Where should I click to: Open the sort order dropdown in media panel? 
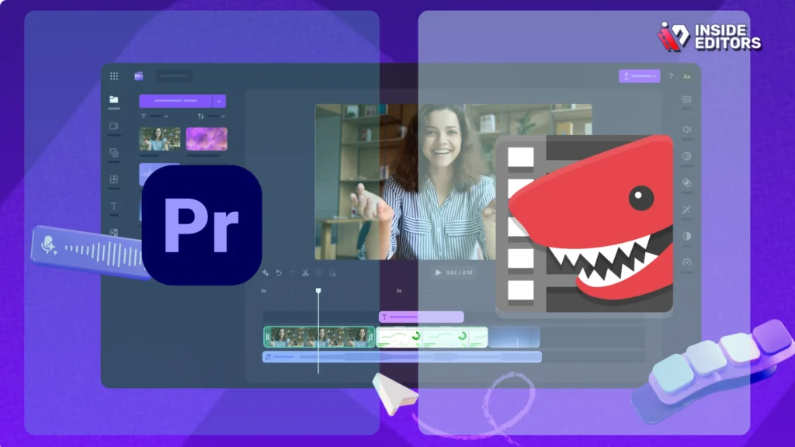tap(211, 116)
